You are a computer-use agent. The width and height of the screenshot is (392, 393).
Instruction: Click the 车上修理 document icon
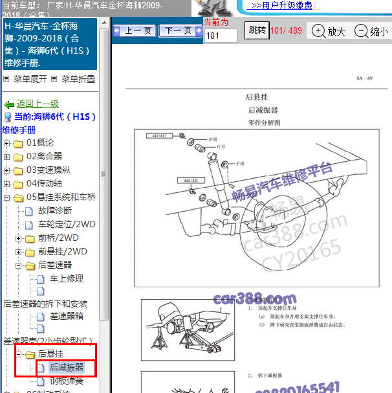pyautogui.click(x=41, y=279)
